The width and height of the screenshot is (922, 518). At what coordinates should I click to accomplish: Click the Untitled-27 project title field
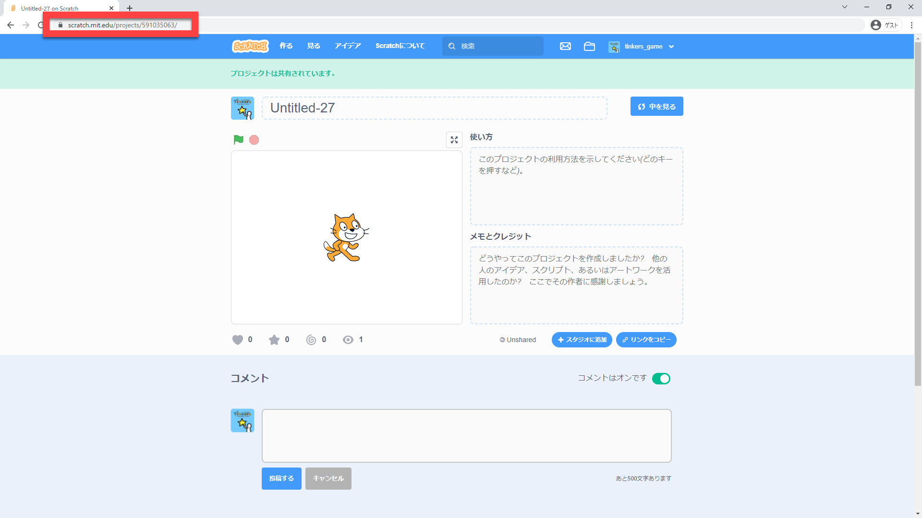coord(434,108)
